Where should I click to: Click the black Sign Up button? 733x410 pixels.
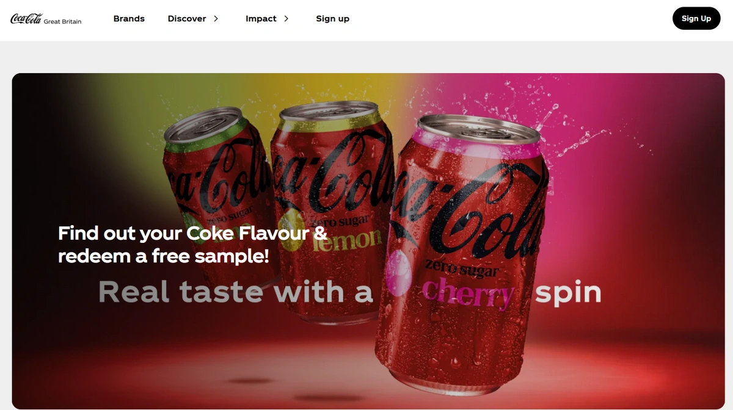696,18
